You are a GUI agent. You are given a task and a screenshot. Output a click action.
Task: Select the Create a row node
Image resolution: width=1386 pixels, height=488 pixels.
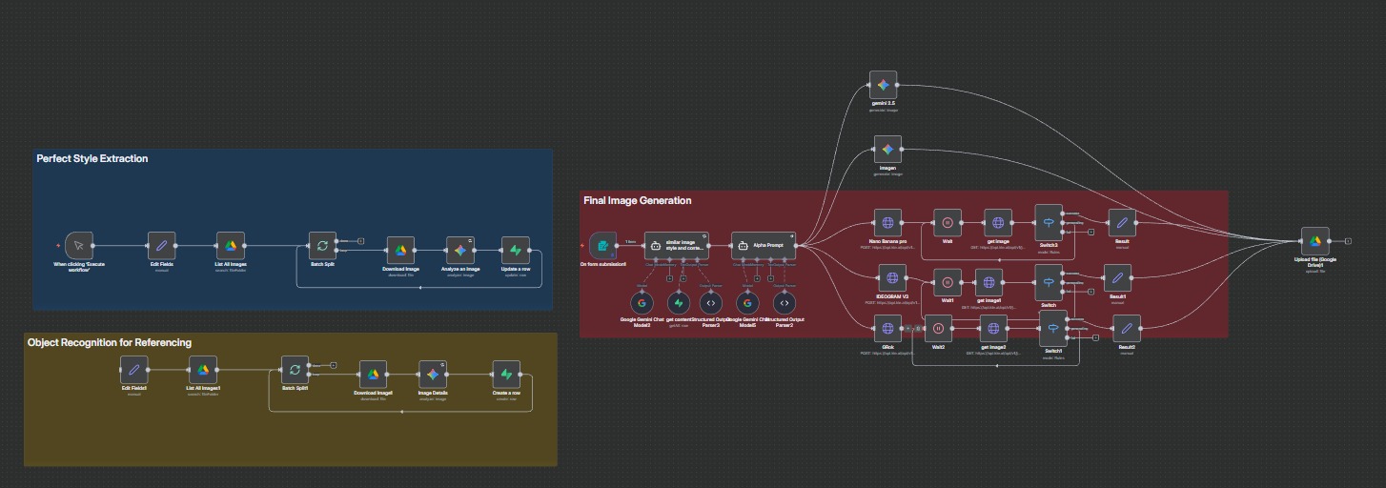pyautogui.click(x=506, y=375)
